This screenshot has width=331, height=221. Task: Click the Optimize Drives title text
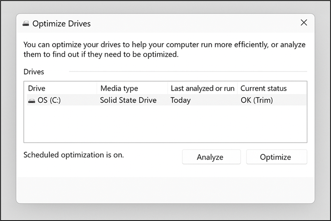(x=61, y=24)
